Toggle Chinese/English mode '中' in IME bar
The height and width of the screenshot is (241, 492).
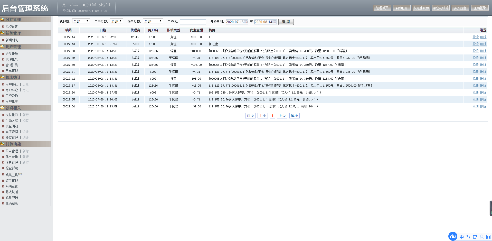click(x=462, y=237)
